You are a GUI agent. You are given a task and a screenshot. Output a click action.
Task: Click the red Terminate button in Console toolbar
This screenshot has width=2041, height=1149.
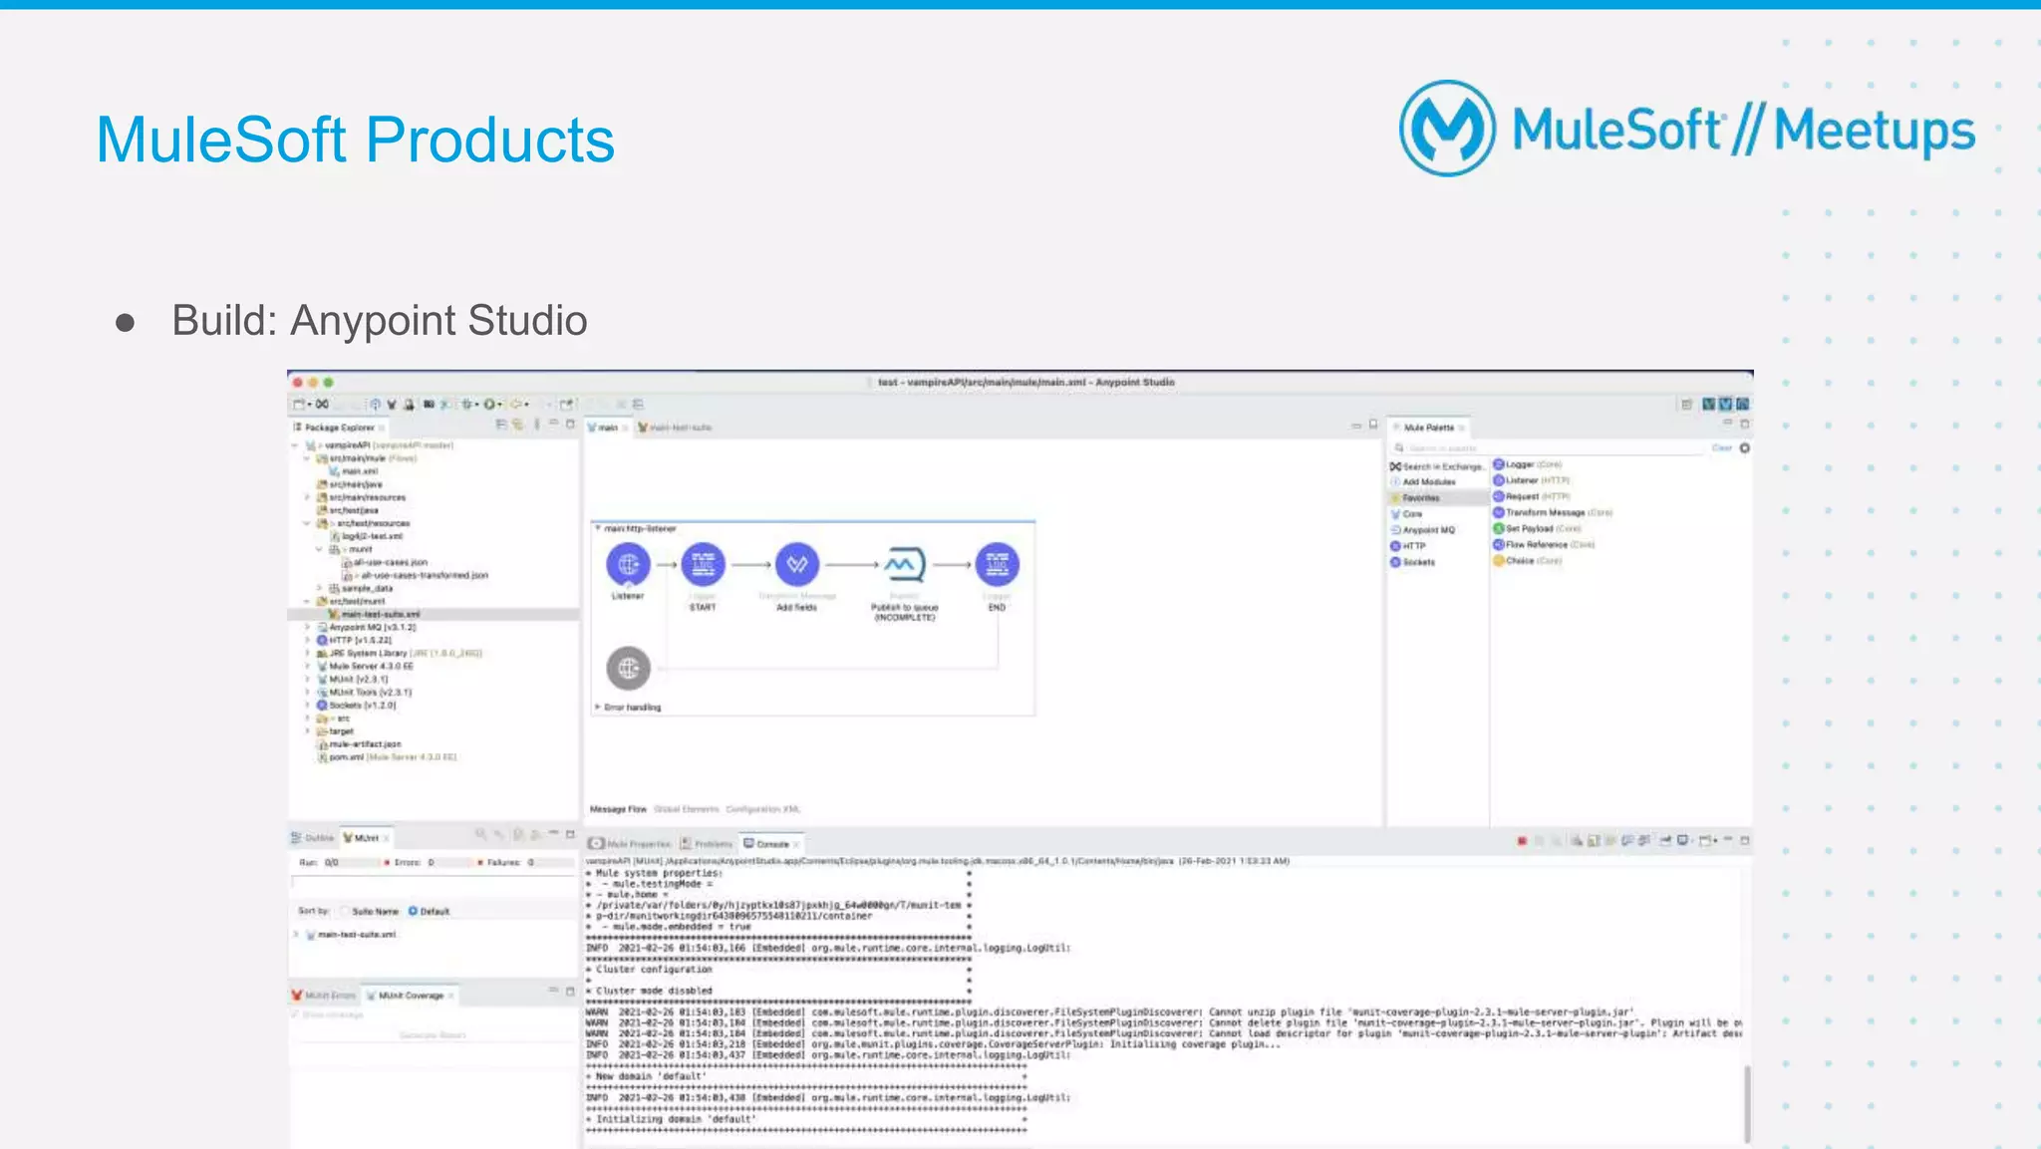tap(1522, 841)
